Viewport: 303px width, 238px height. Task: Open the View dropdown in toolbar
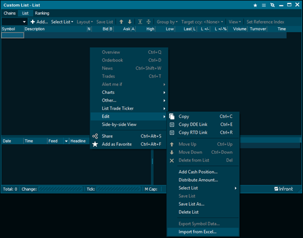tap(235, 22)
